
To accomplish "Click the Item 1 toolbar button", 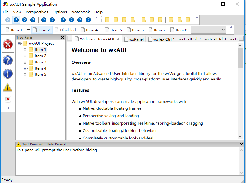I will coord(14,30).
